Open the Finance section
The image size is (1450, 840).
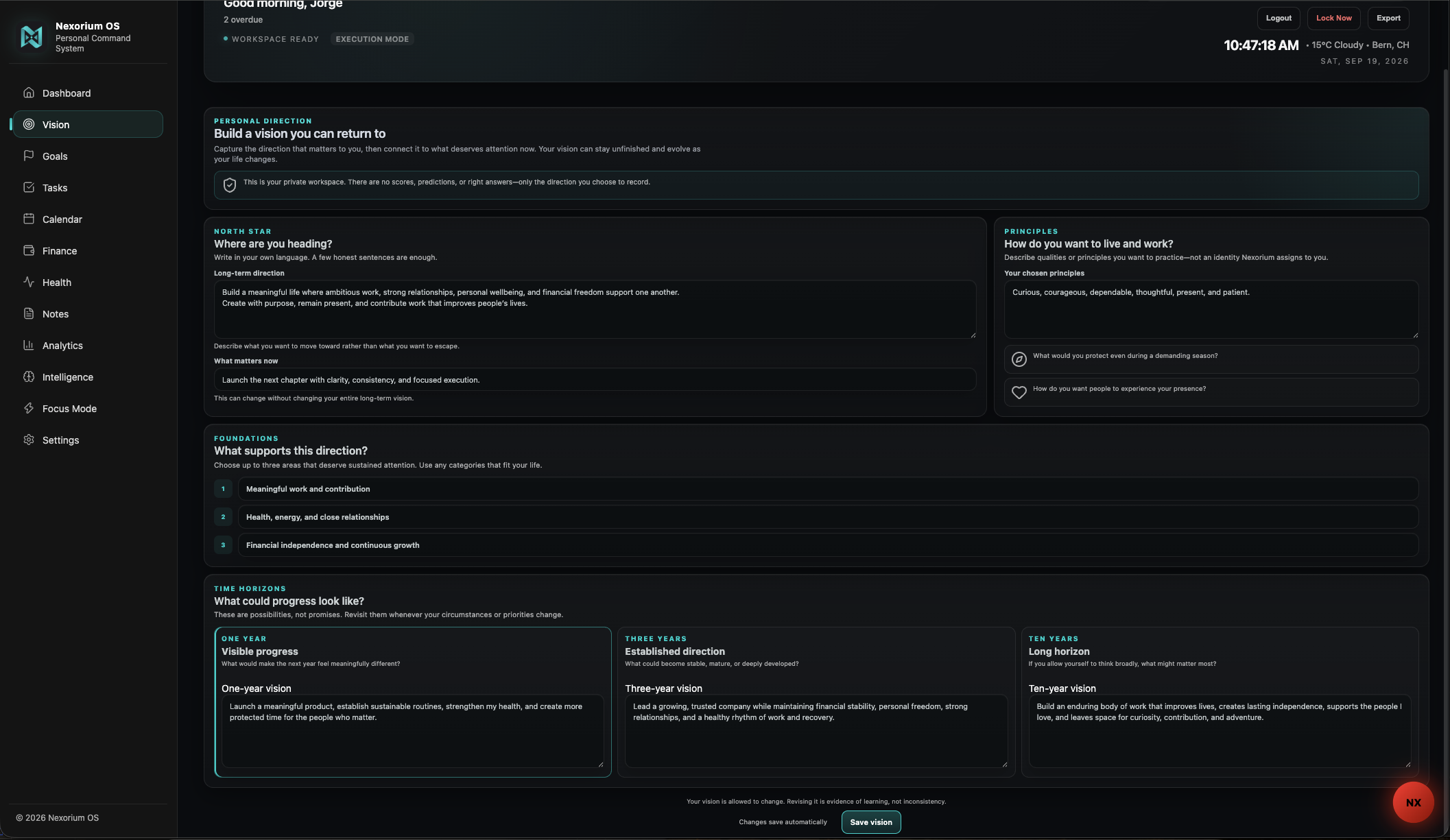[88, 250]
